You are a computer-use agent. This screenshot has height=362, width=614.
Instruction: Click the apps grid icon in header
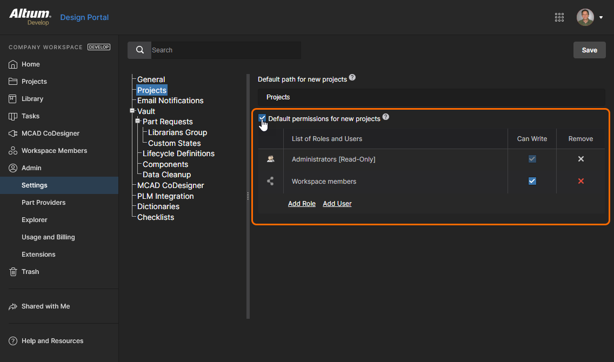(559, 17)
